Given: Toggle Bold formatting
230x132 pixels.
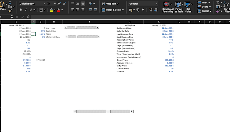Looking at the screenshot, I should [21, 10].
